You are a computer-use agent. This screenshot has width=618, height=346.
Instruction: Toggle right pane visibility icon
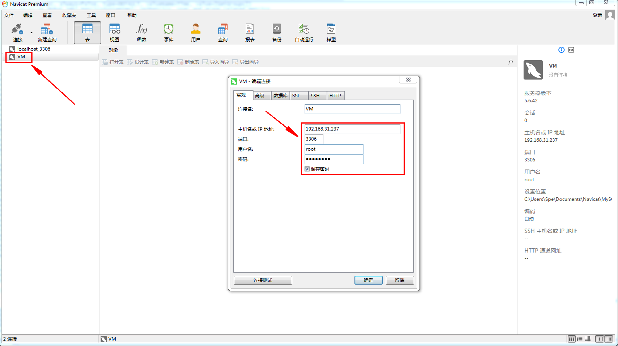pos(609,339)
